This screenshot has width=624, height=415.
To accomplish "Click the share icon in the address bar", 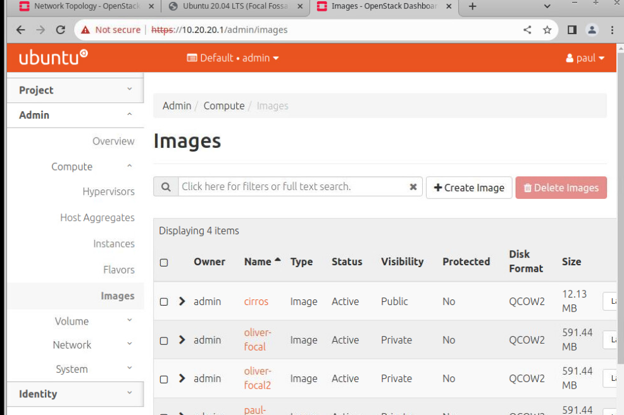I will click(x=527, y=30).
